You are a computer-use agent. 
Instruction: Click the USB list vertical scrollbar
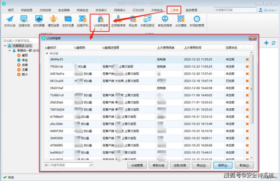point(252,89)
